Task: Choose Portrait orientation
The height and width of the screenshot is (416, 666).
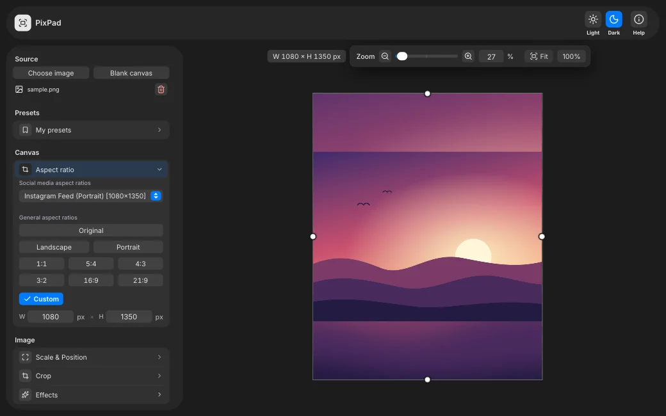Action: click(128, 247)
